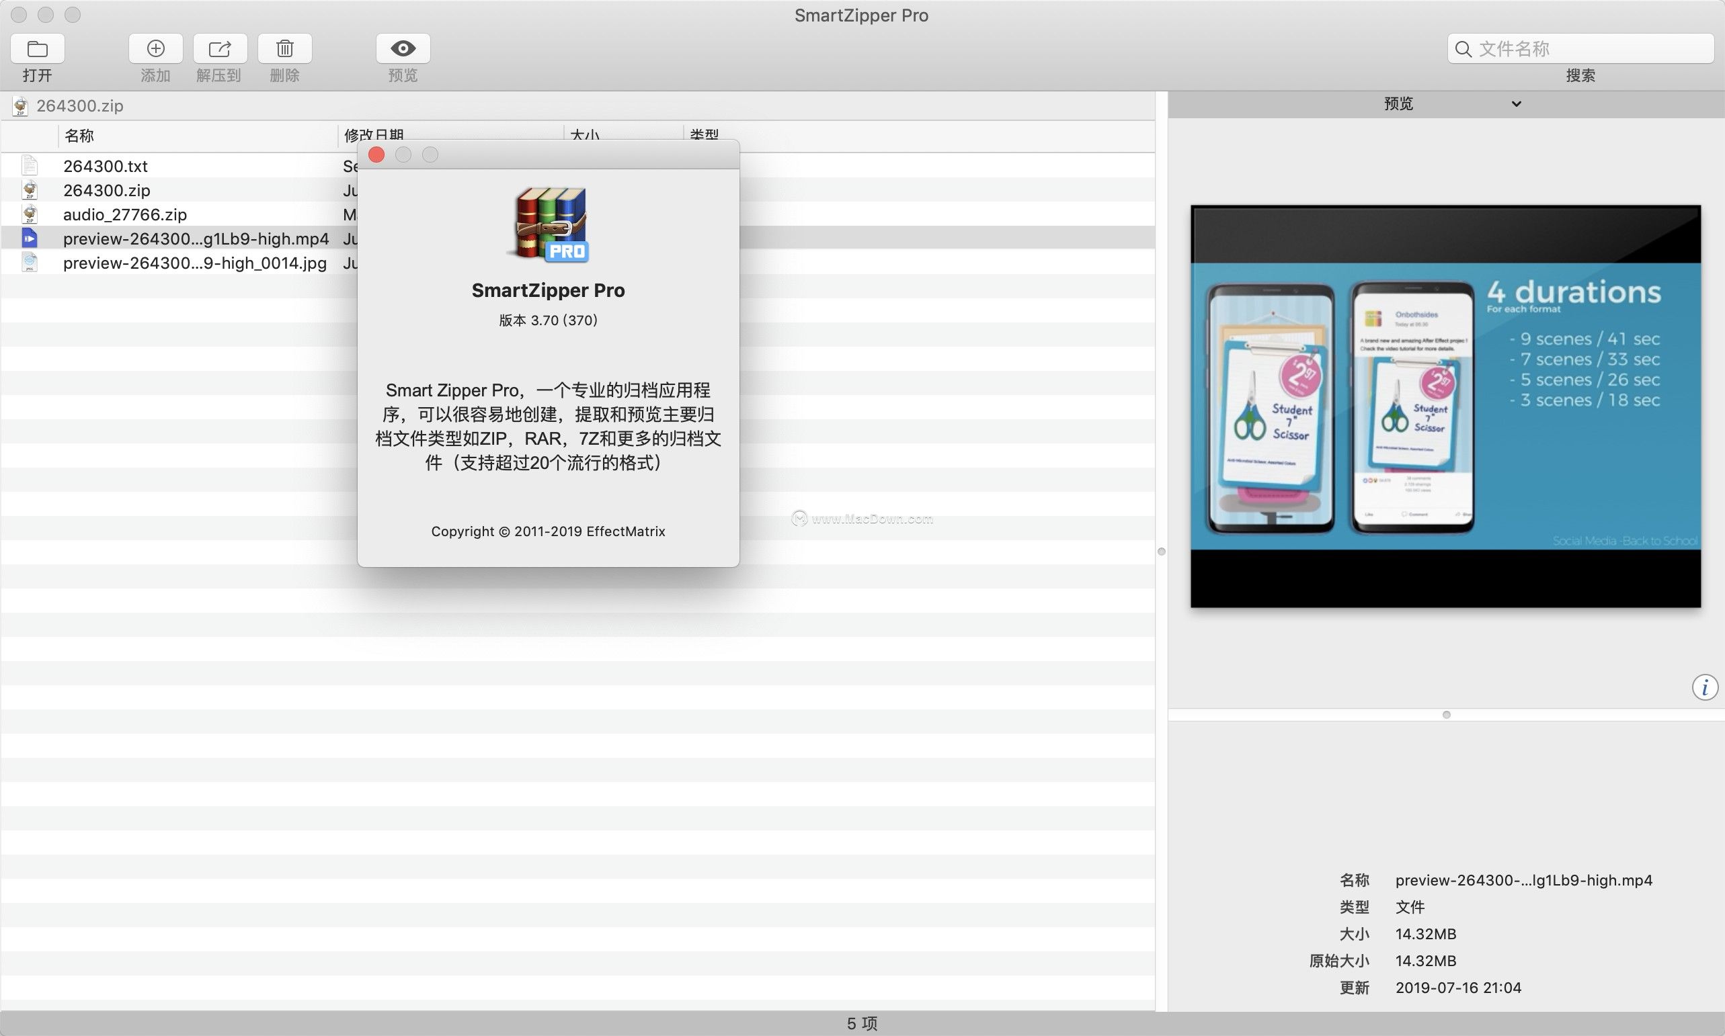
Task: Click the Copyright © 2011-2019 EffectMatrix text
Action: click(549, 531)
